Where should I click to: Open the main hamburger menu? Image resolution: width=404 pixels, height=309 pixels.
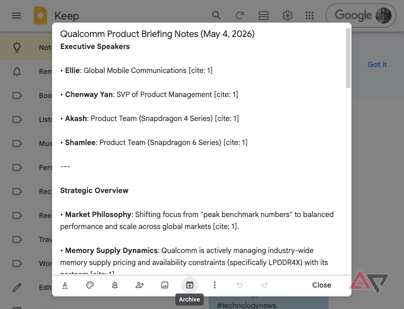(x=16, y=15)
